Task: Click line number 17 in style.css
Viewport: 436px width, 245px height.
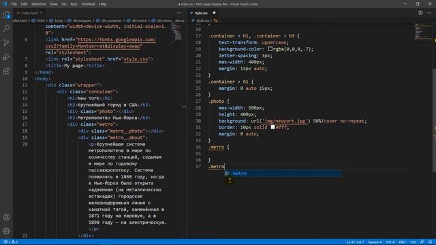Action: click(198, 36)
